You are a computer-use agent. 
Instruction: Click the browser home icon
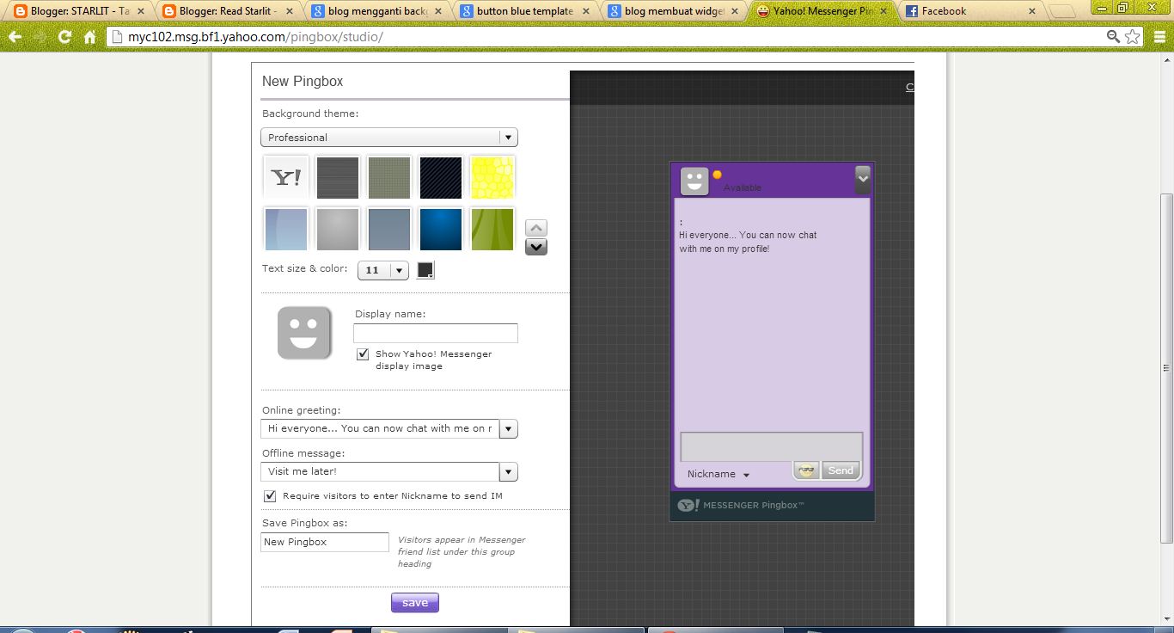(89, 37)
